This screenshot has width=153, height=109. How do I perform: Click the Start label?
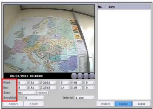coord(7,82)
